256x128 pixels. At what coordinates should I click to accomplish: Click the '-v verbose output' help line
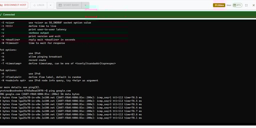coord(25,33)
